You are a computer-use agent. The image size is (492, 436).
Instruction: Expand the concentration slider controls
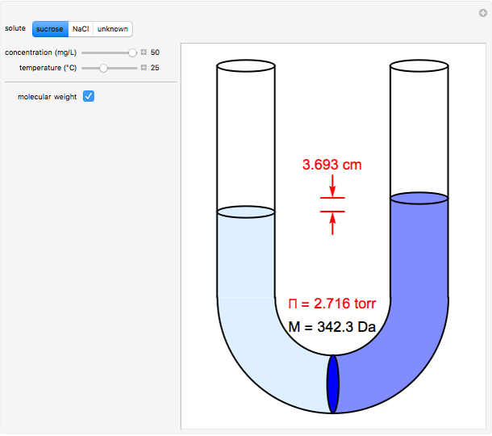(x=144, y=52)
